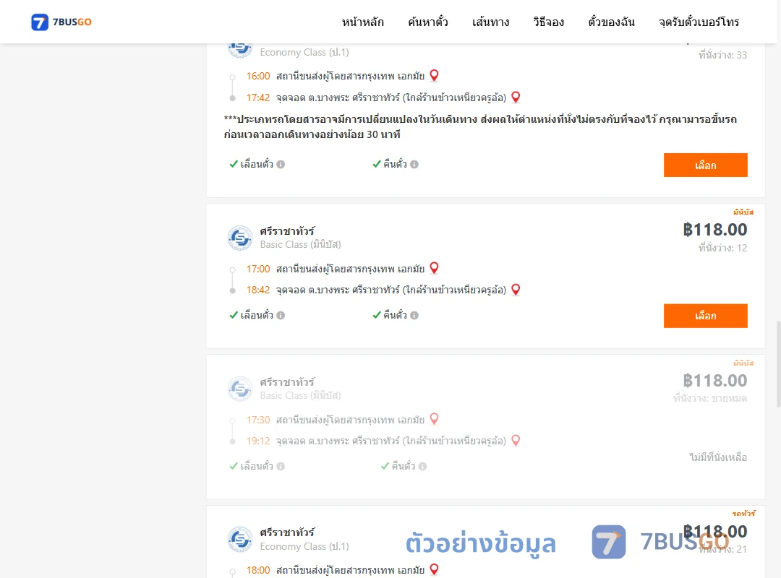Open the ตั๋วของฉัน menu item
This screenshot has width=781, height=578.
611,22
